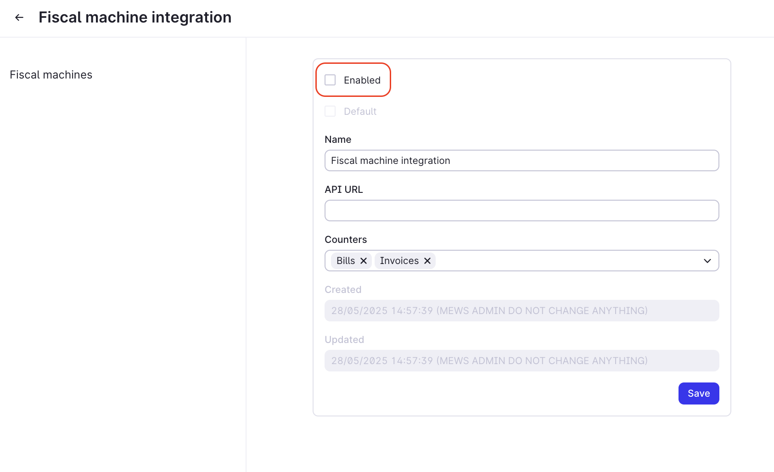
Task: Remove the Bills tag with its X
Action: 364,261
